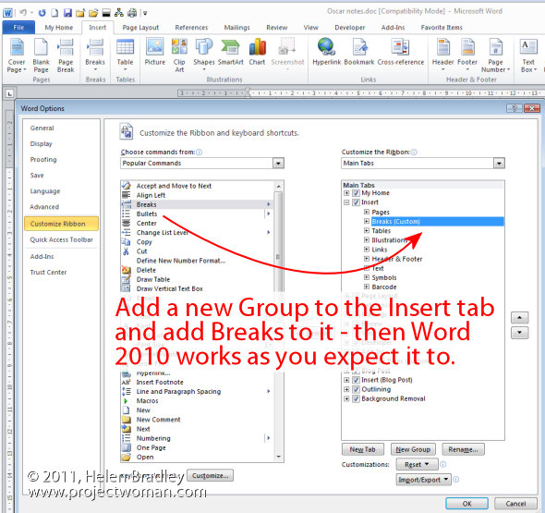
Task: Select Draw Table in the commands list
Action: pyautogui.click(x=197, y=279)
